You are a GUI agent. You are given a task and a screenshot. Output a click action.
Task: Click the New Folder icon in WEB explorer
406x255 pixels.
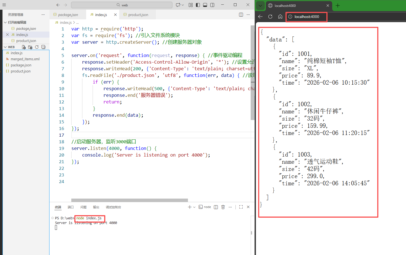pos(30,47)
